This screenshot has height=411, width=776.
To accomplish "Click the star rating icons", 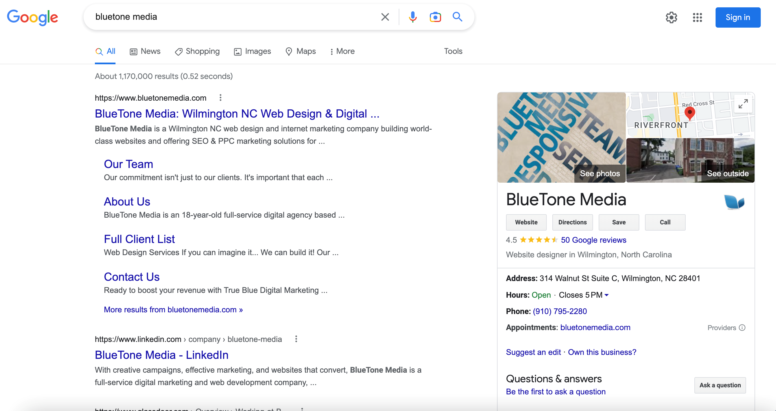I will point(539,240).
